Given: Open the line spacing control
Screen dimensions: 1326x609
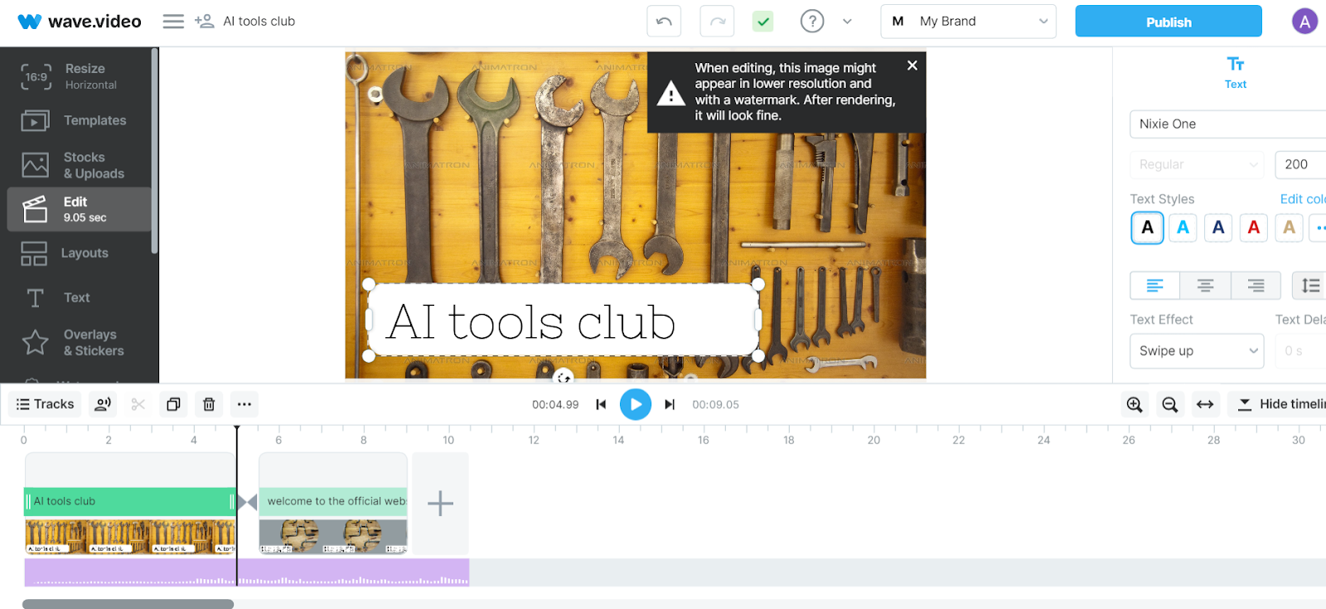Looking at the screenshot, I should pyautogui.click(x=1310, y=286).
